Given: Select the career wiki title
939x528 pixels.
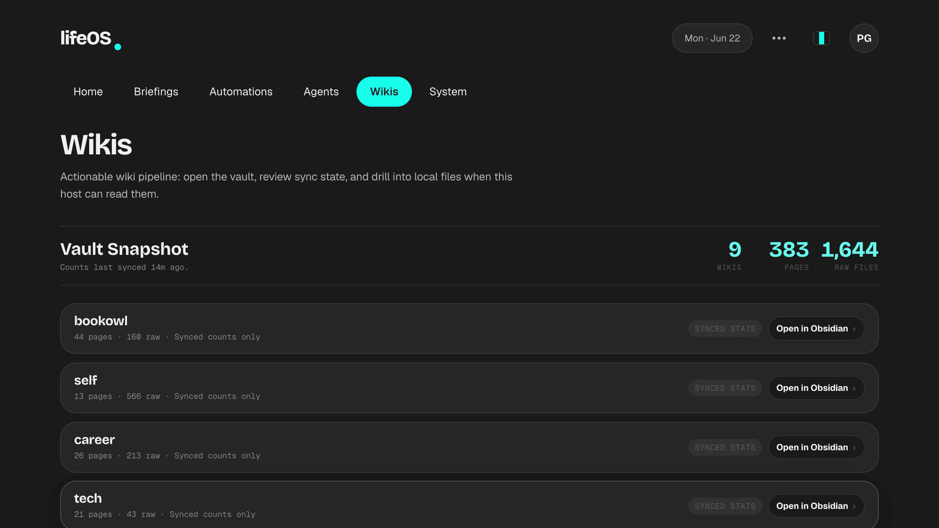Looking at the screenshot, I should point(94,440).
